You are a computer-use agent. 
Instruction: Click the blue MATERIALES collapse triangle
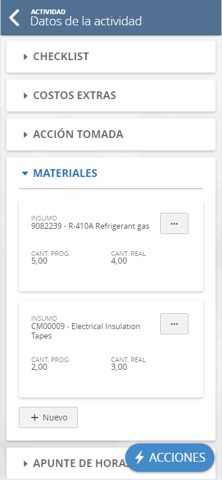(x=25, y=173)
